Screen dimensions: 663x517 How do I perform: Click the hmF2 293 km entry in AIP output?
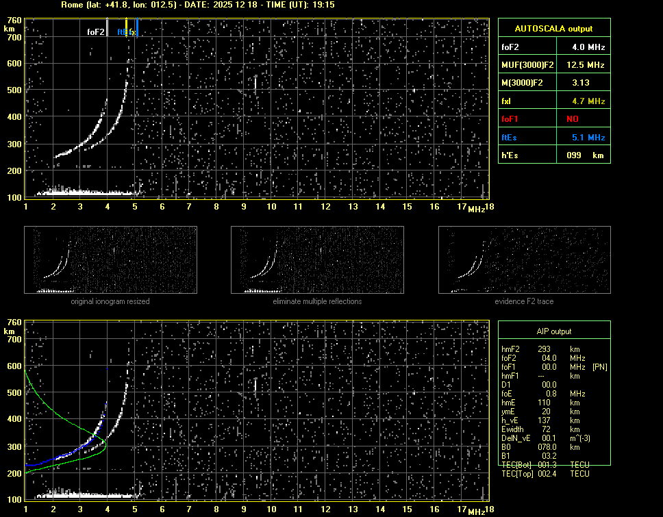[545, 349]
